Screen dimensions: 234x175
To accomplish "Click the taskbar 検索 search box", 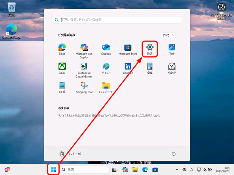I will 85,169.
